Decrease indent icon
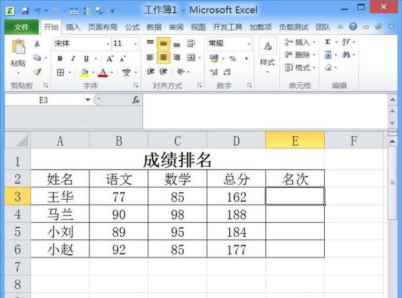 coord(150,71)
